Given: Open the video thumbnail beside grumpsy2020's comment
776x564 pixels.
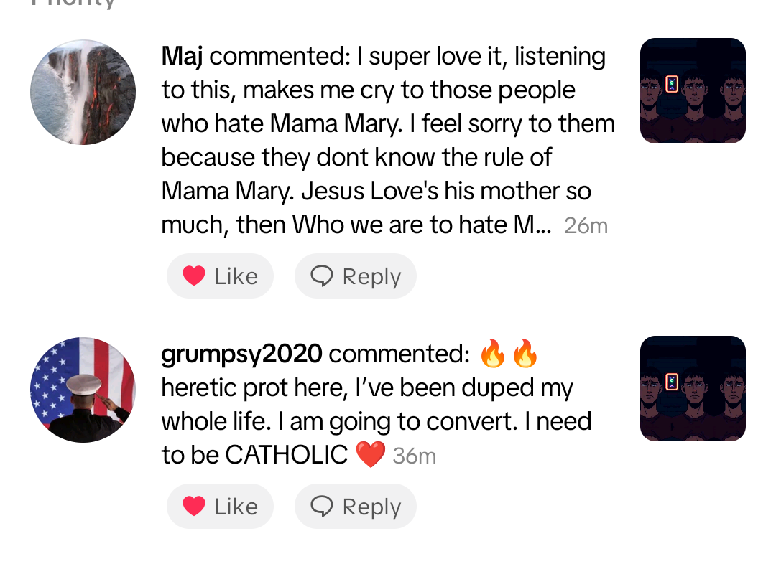Looking at the screenshot, I should (693, 388).
